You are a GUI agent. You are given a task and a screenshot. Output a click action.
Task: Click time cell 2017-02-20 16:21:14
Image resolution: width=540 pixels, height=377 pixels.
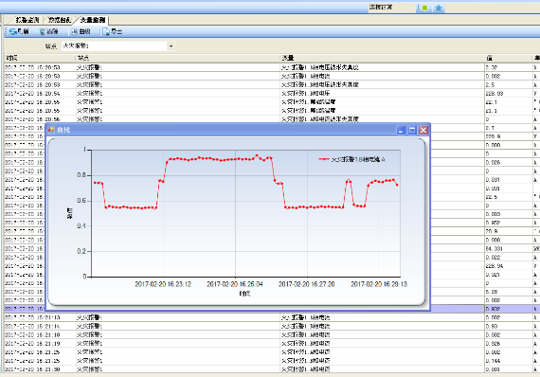(40, 326)
